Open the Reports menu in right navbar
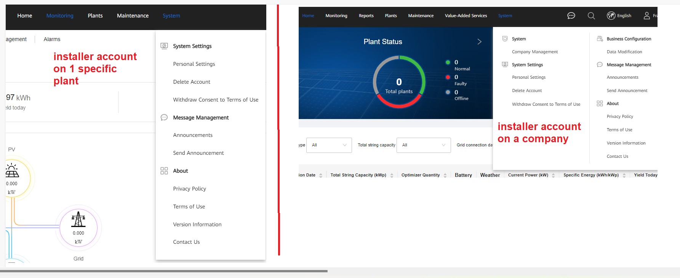 [x=366, y=16]
